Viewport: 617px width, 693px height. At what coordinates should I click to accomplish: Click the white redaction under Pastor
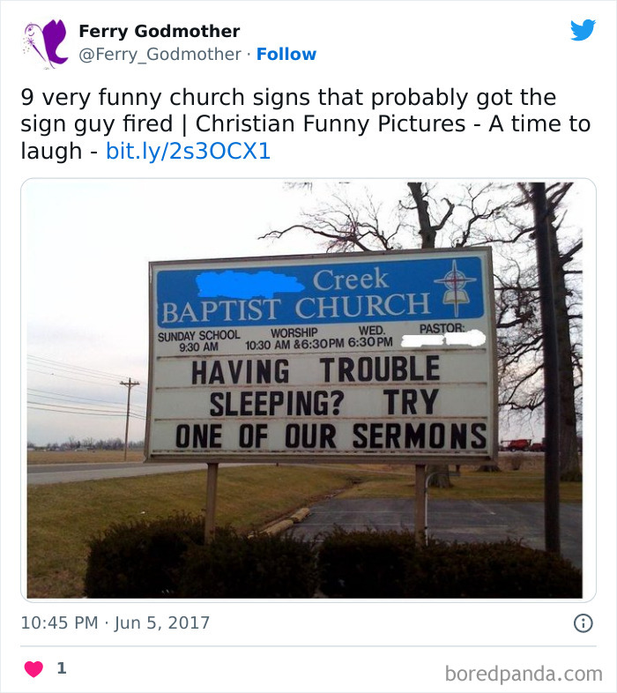[442, 339]
